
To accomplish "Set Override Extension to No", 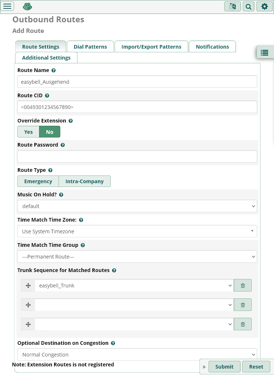I will [50, 132].
